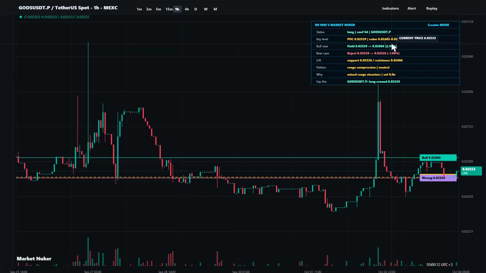Screen dimensions: 486x273
Task: Create a new Alert
Action: pos(412,8)
